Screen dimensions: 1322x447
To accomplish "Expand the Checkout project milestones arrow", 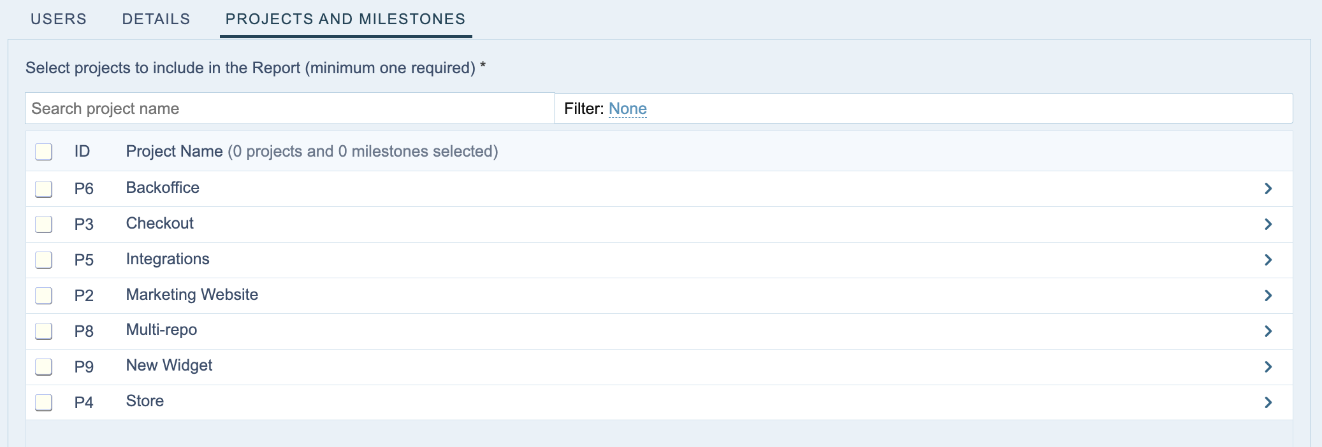I will click(1268, 224).
